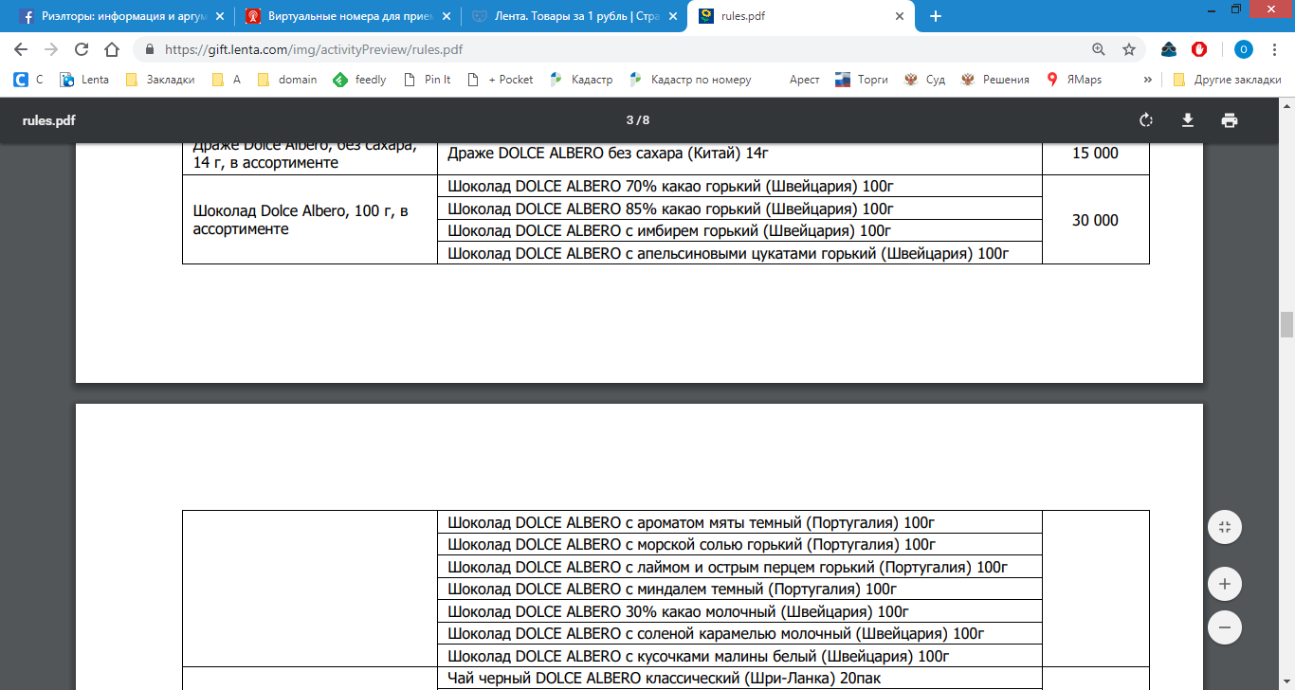Screen dimensions: 1295x690
Task: View site security lock info
Action: click(x=150, y=49)
